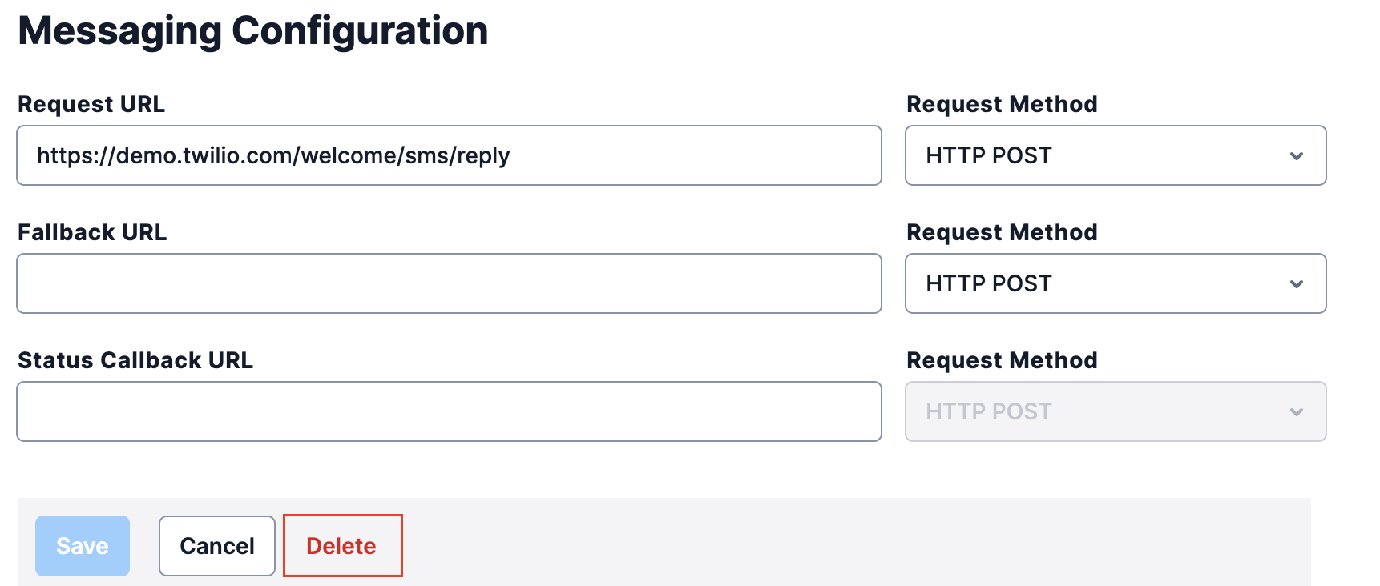Click the "Status Callback URL" label
The height and width of the screenshot is (586, 1380).
(135, 360)
